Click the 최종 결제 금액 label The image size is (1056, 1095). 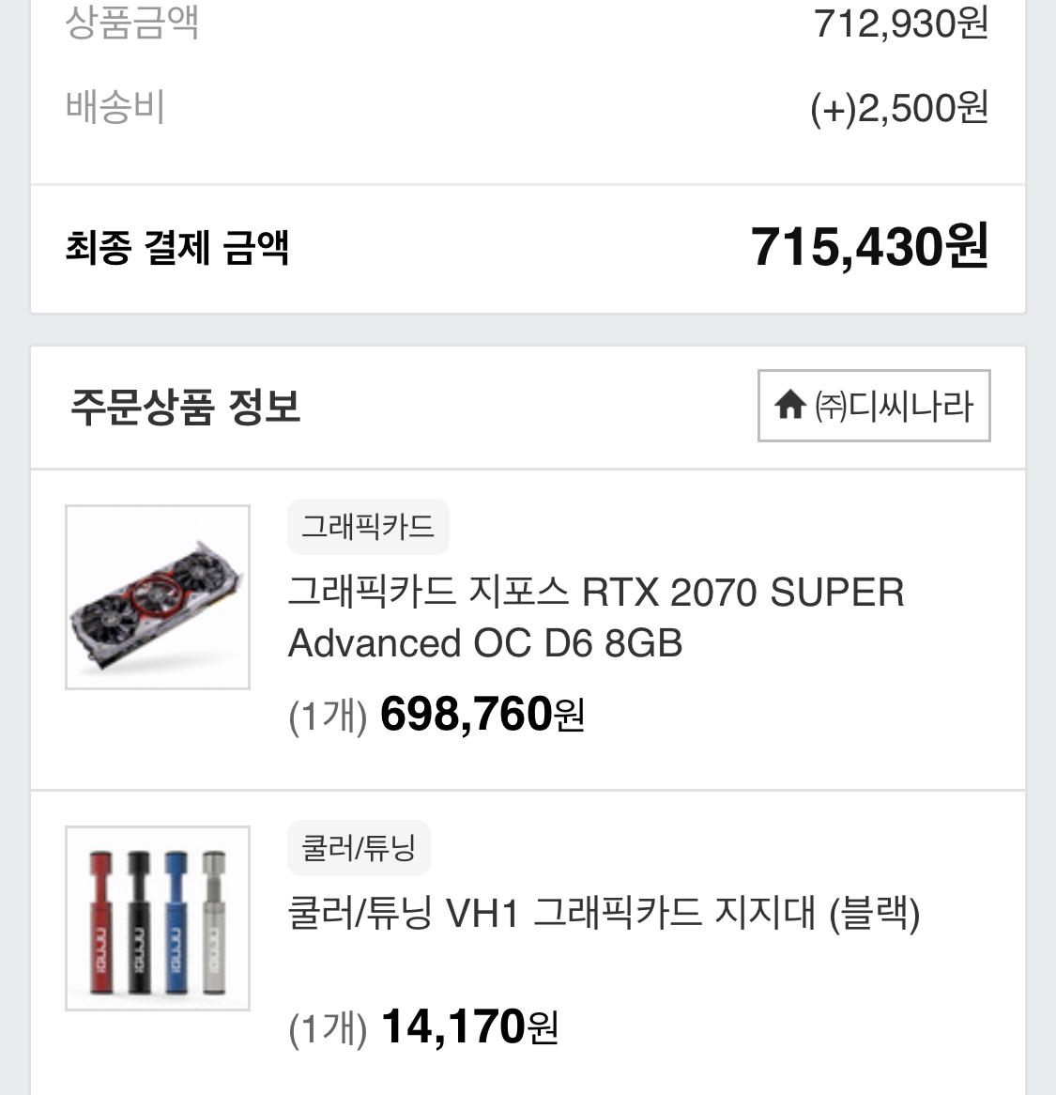[x=176, y=248]
